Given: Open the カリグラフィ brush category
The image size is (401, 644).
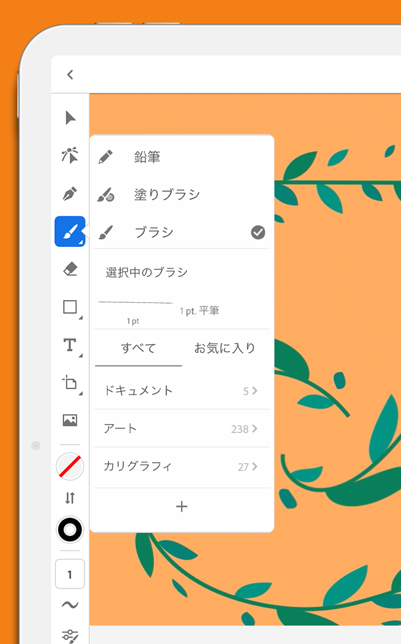Looking at the screenshot, I should 182,466.
